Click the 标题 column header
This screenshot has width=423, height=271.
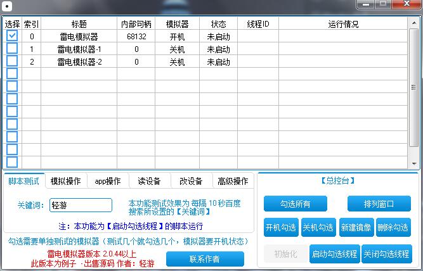(x=79, y=24)
